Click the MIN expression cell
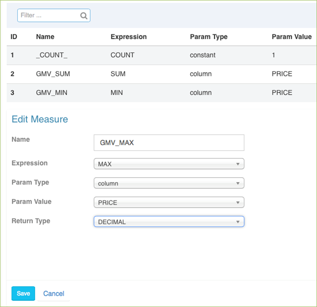Image resolution: width=317 pixels, height=307 pixels. 117,93
